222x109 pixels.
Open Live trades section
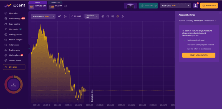tap(14, 29)
